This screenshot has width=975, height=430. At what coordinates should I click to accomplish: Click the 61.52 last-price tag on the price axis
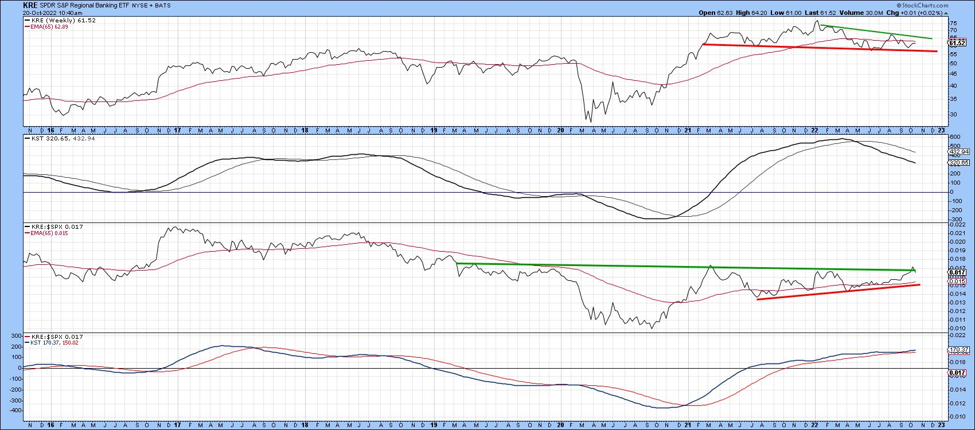click(x=958, y=43)
